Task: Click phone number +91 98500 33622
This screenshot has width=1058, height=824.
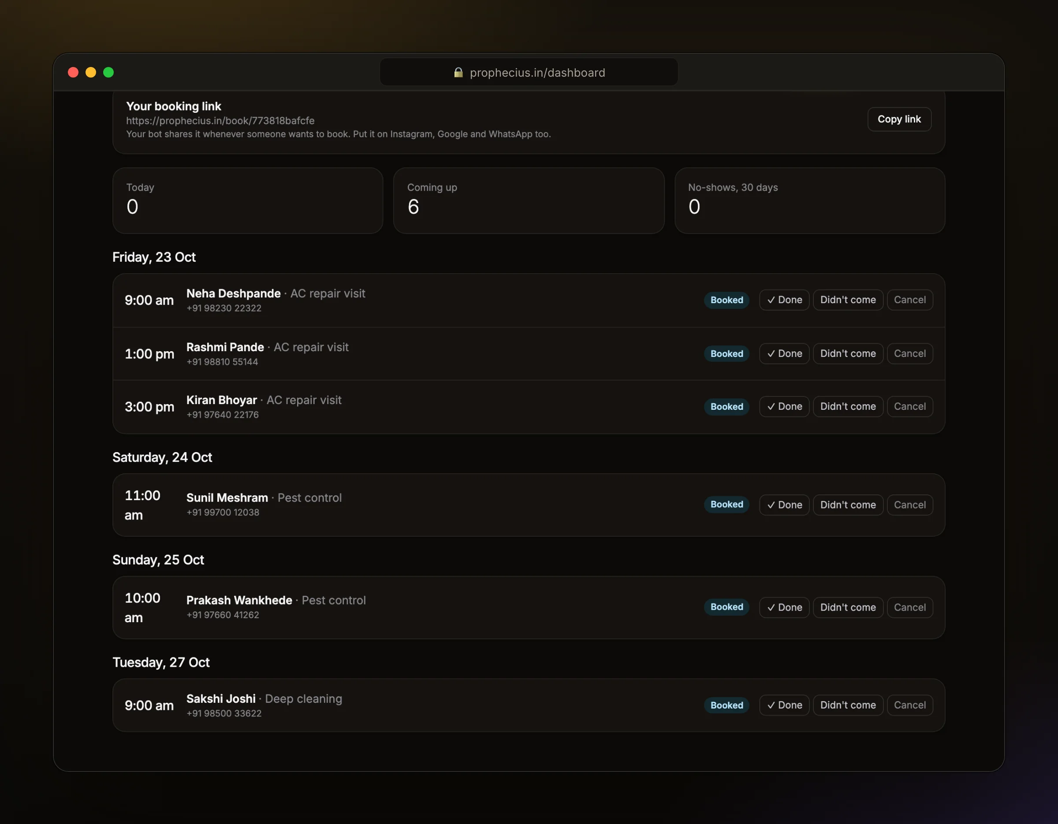Action: coord(224,713)
